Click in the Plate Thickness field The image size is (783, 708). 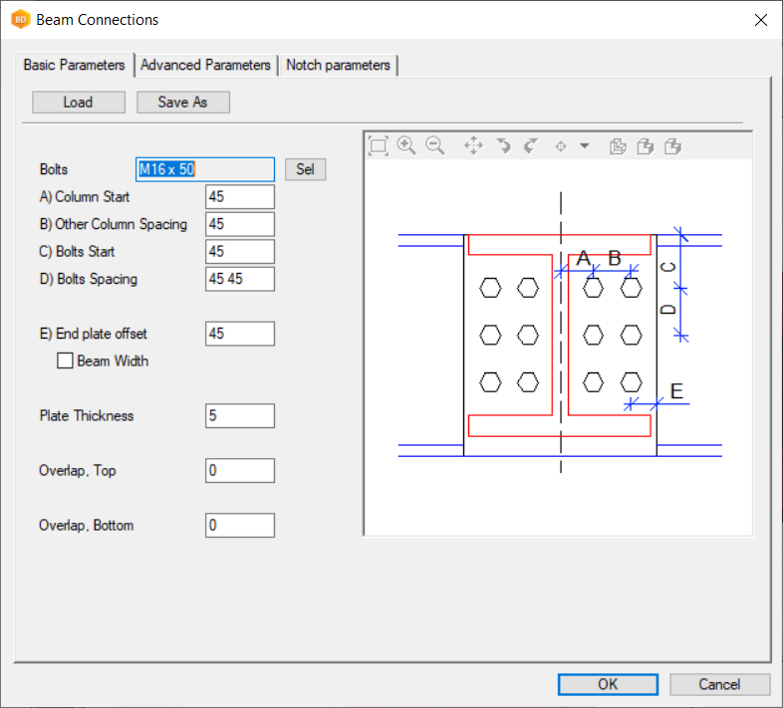point(239,416)
